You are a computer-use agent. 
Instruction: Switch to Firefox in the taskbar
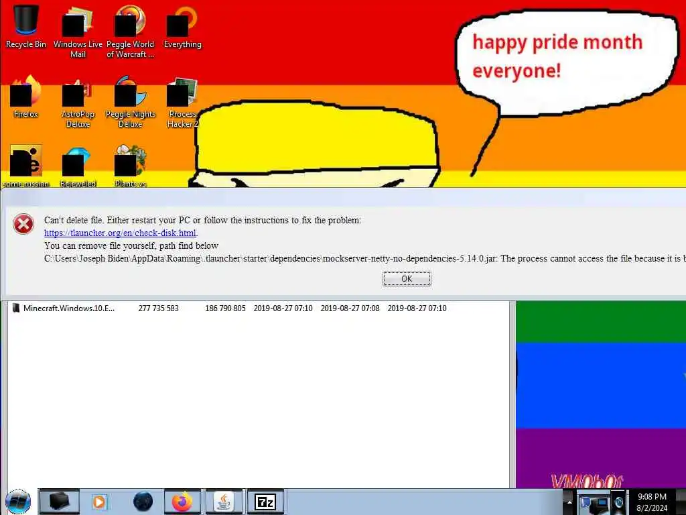(x=182, y=502)
